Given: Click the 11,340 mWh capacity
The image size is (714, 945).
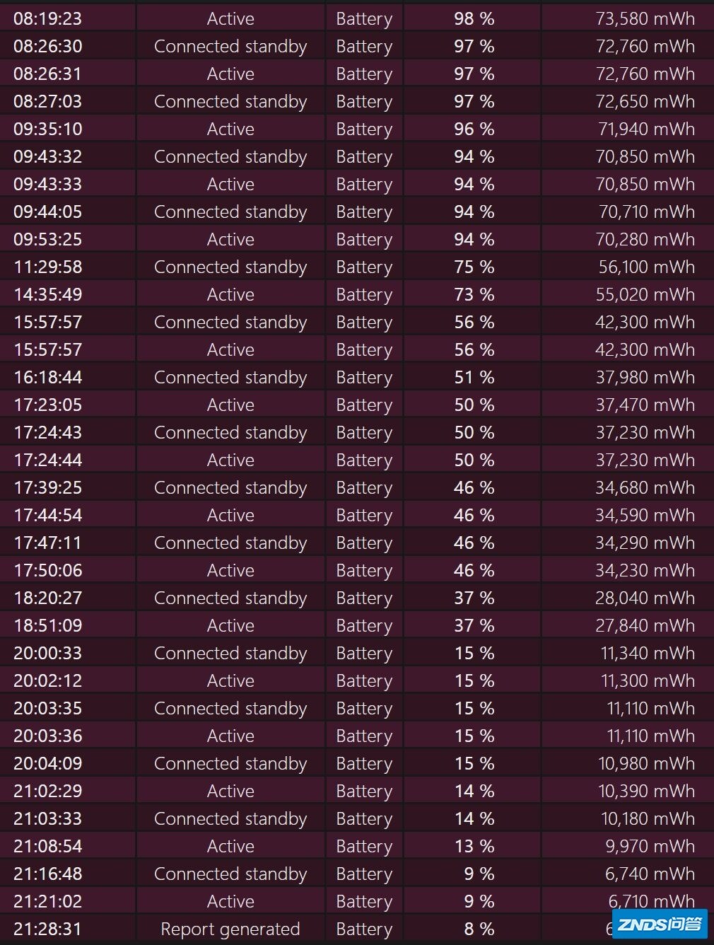Looking at the screenshot, I should [x=648, y=654].
